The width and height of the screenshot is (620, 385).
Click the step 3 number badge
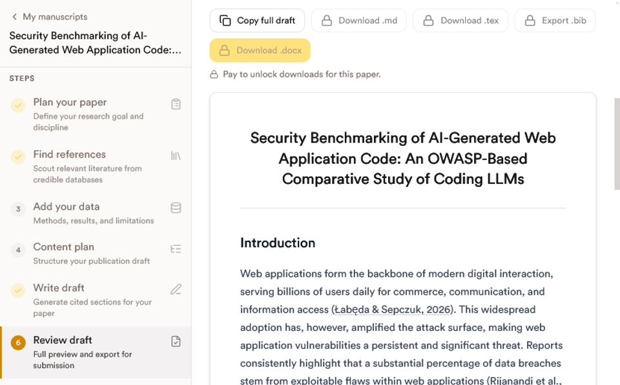(18, 209)
